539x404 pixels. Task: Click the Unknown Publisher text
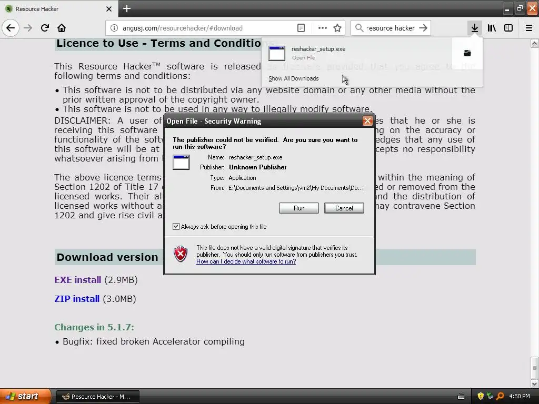[258, 167]
